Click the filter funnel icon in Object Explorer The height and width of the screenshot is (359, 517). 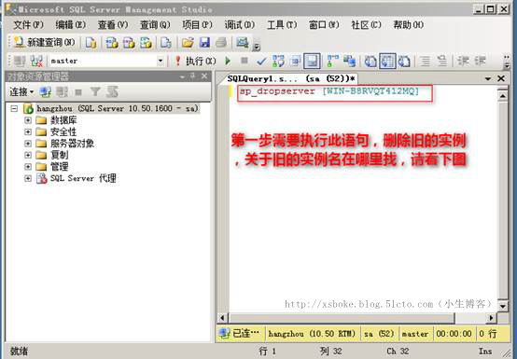(x=95, y=91)
